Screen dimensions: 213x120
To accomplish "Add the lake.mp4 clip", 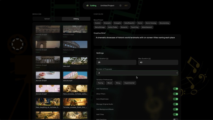I will 75,62.
